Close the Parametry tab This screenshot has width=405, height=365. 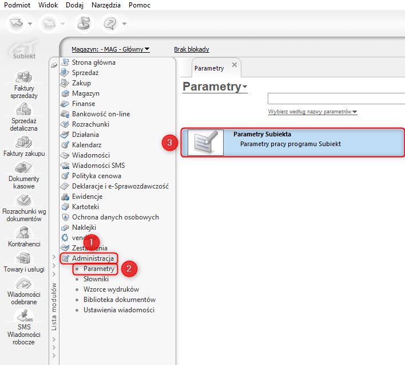pyautogui.click(x=235, y=65)
